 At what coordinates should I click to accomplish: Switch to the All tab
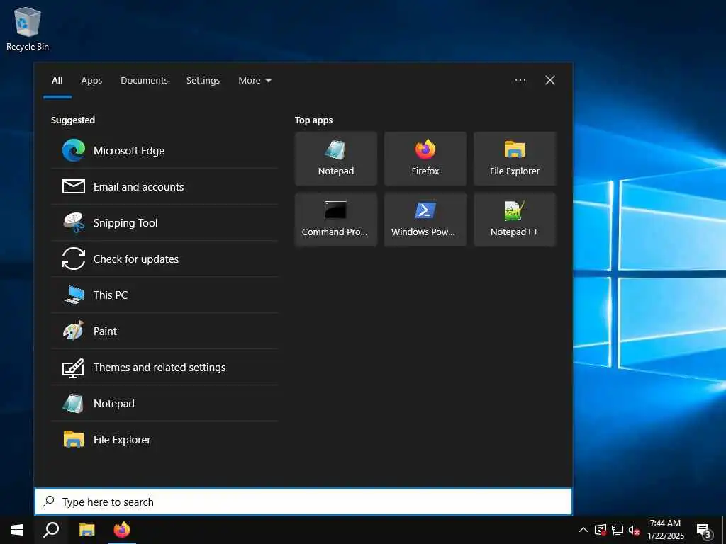pyautogui.click(x=57, y=81)
